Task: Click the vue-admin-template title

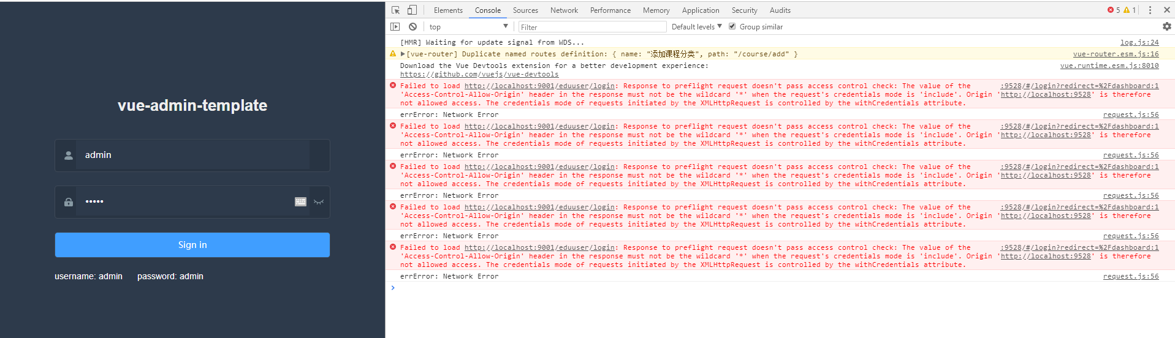Action: click(x=192, y=105)
